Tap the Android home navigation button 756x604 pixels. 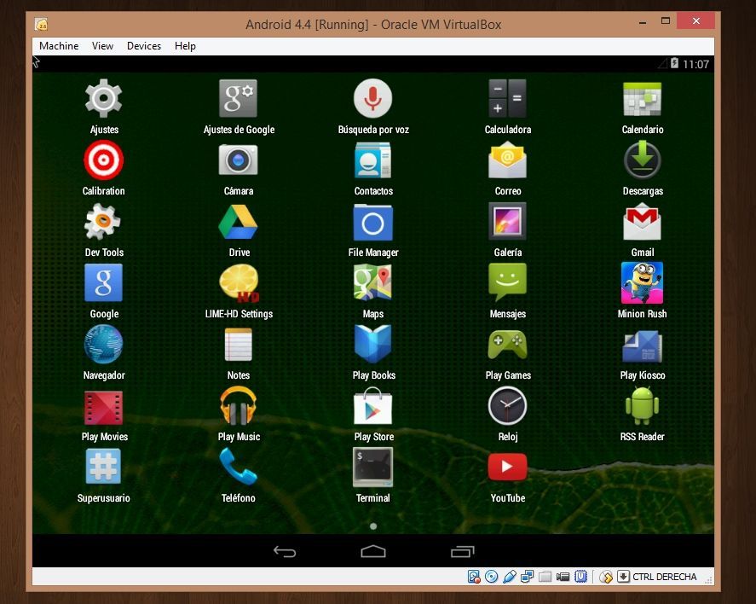coord(373,551)
